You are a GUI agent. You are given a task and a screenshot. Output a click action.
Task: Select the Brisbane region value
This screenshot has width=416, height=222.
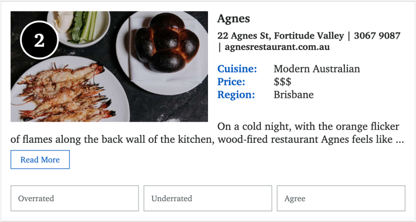click(294, 95)
